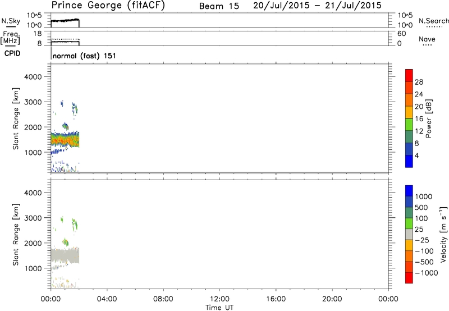The height and width of the screenshot is (311, 449).
Task: Select the "normal (fast) 151" CPID text
Action: [x=84, y=56]
